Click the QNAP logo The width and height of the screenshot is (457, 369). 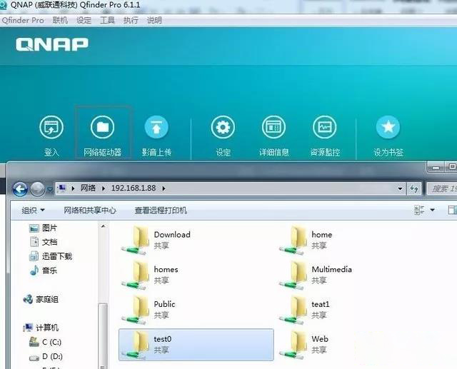tap(52, 44)
